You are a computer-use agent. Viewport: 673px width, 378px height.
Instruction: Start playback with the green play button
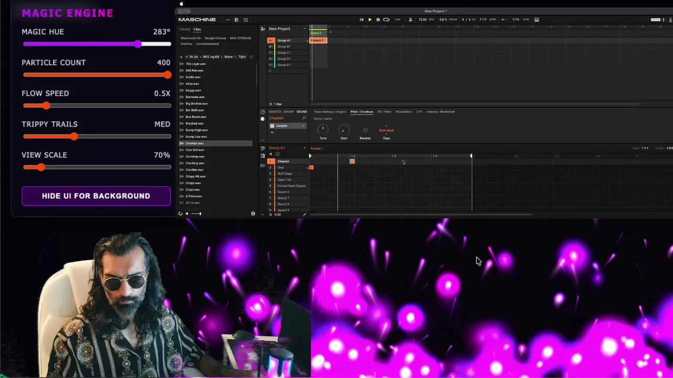point(370,20)
